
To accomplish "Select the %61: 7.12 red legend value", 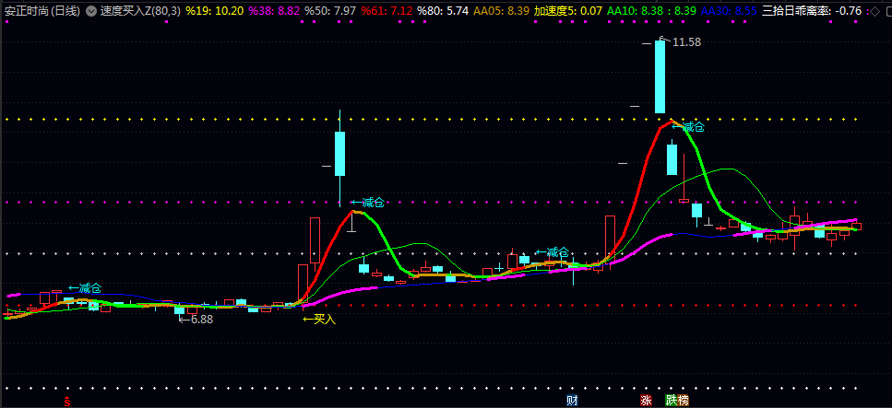I will (x=387, y=10).
